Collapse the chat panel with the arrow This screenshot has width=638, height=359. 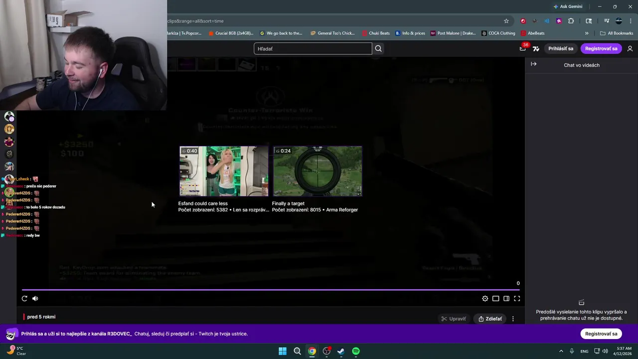coord(533,64)
